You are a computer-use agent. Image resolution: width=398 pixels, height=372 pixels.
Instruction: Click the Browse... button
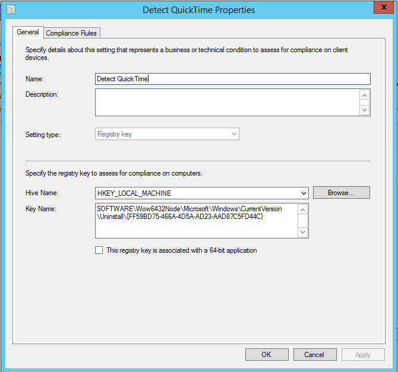click(341, 193)
